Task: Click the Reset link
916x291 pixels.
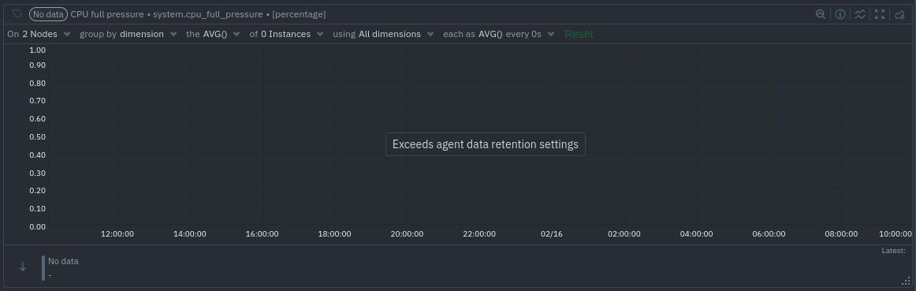Action: [579, 34]
